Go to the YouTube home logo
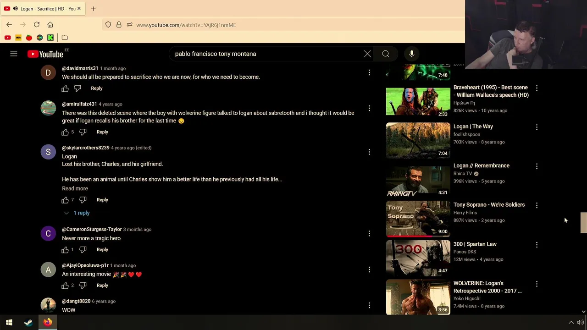This screenshot has height=330, width=587. (x=45, y=54)
